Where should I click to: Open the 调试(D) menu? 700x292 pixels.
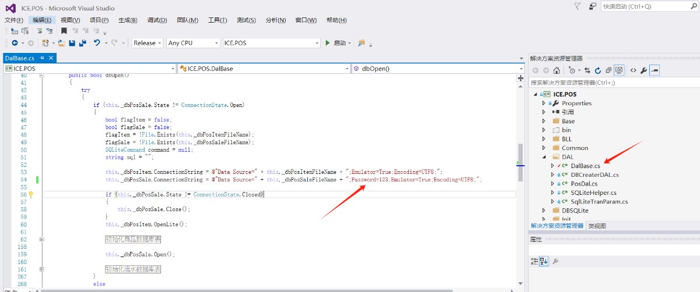pos(157,20)
